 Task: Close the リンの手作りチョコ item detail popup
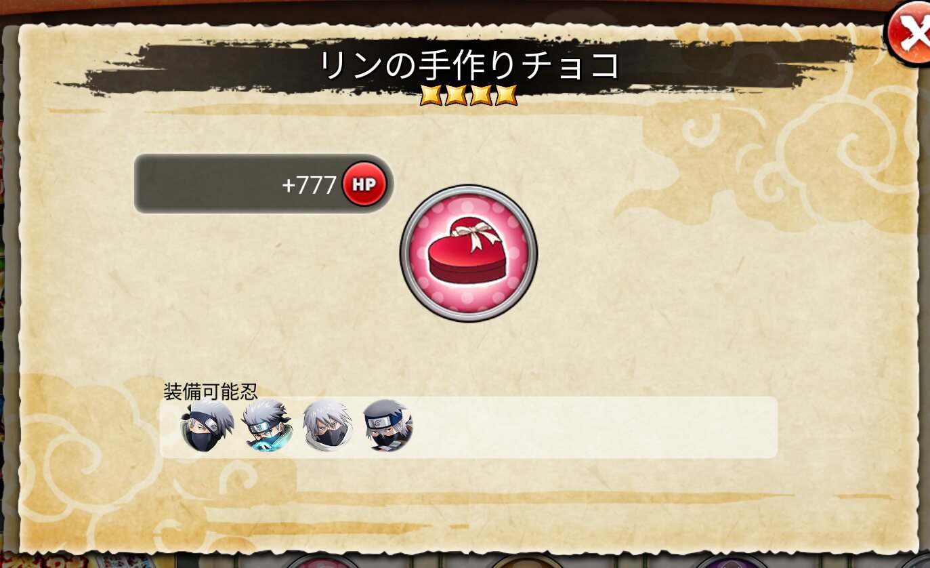coord(910,33)
